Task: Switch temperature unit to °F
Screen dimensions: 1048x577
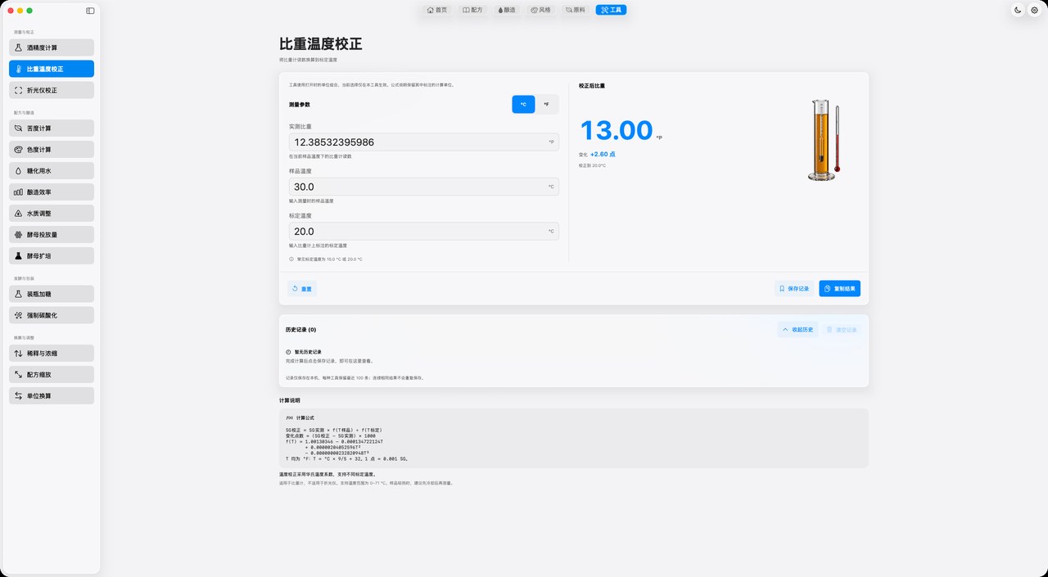Action: click(x=546, y=104)
